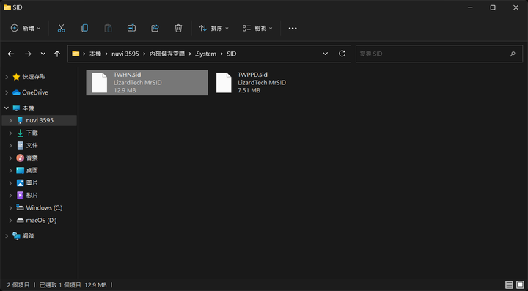The height and width of the screenshot is (291, 528).
Task: Switch to details view in status bar
Action: coord(510,285)
